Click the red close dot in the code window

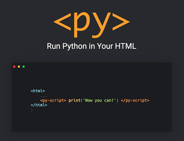coord(14,67)
